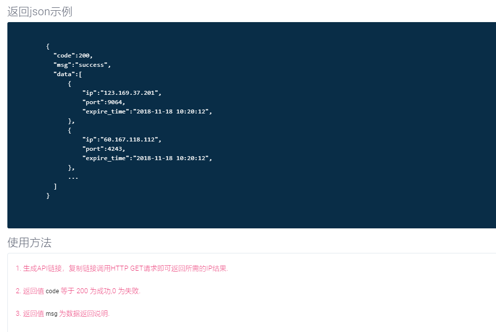Click step 1 生成API链接 instruction text

click(122, 268)
